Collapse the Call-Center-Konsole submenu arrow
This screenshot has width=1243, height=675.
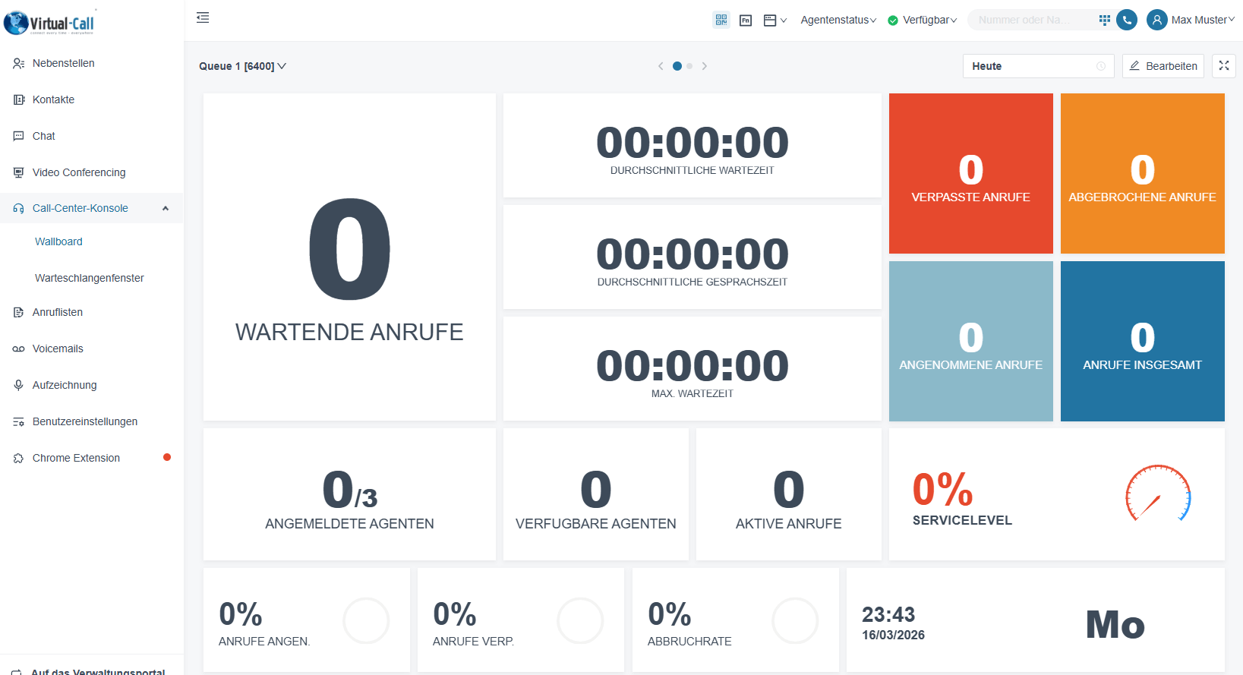166,208
